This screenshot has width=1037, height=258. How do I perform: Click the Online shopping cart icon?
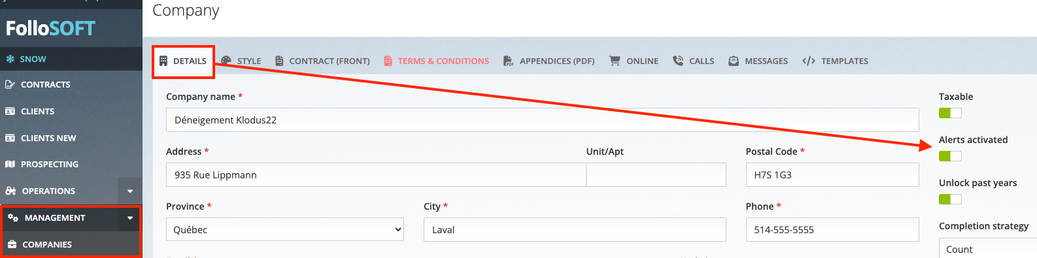coord(615,61)
